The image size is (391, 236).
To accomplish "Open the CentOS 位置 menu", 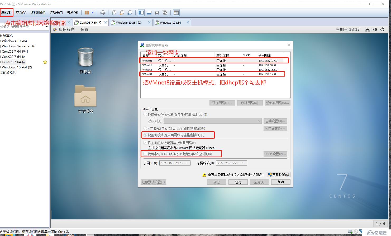I will tap(84, 29).
